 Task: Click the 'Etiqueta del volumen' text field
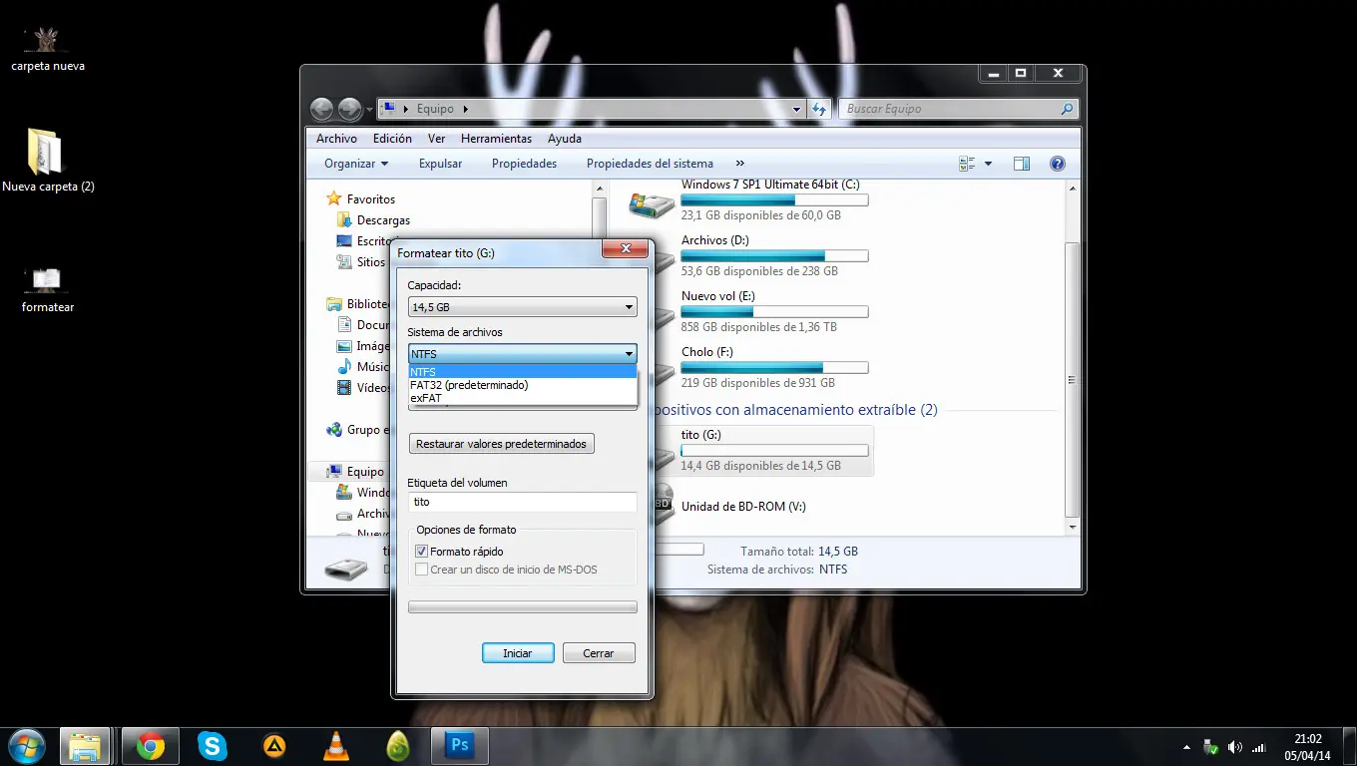(x=523, y=503)
